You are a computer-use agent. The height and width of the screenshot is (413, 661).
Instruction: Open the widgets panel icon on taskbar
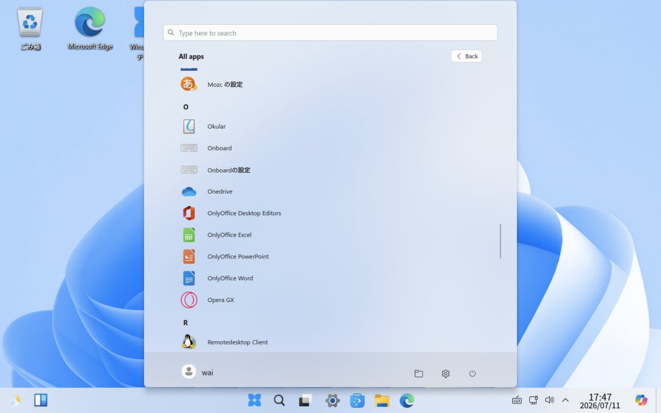[x=41, y=400]
